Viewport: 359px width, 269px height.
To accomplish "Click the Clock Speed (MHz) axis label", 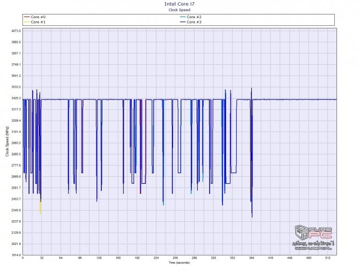I will [7, 141].
